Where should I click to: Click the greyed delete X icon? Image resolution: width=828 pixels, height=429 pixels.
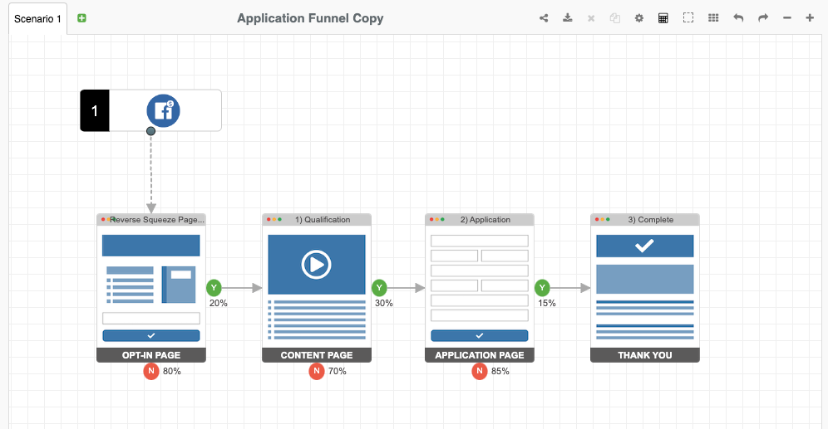[x=591, y=18]
